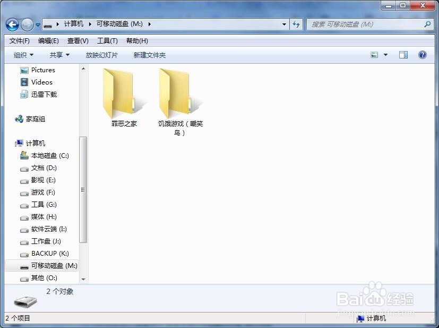Select Pictures in the navigation pane

pyautogui.click(x=43, y=70)
